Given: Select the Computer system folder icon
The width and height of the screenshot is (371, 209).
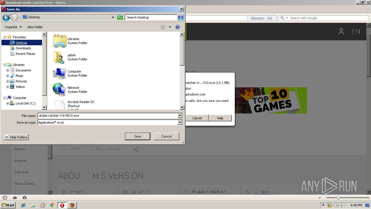Looking at the screenshot, I should [x=60, y=73].
